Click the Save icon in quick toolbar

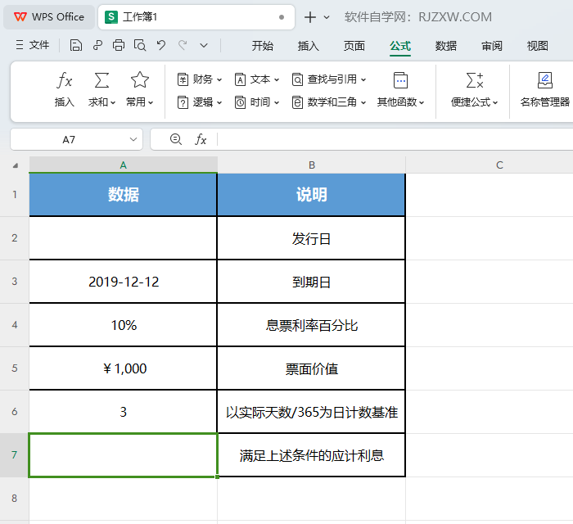[75, 46]
